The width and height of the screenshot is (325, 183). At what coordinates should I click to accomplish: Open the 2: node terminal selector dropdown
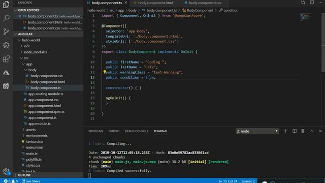(257, 131)
